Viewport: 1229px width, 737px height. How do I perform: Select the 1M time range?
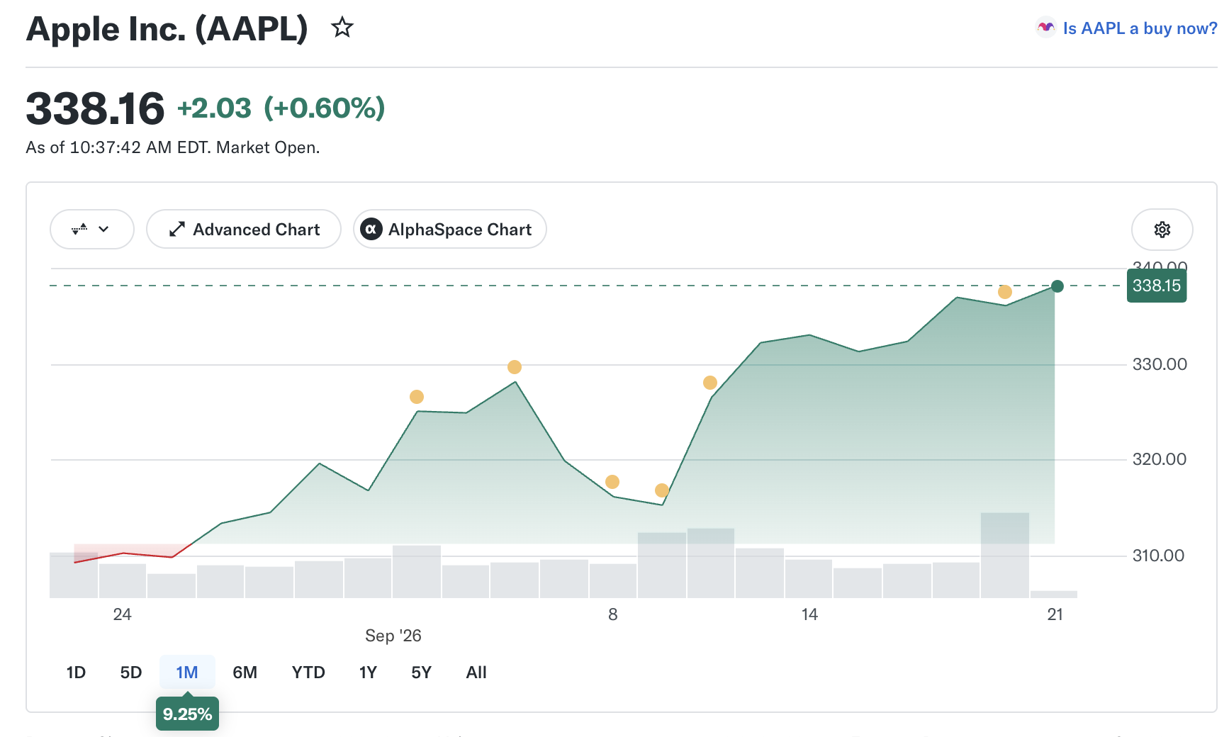(187, 673)
